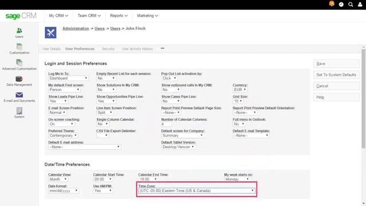This screenshot has width=366, height=206.
Task: Open Report Print Preview Page Size dropdown
Action: (171, 113)
